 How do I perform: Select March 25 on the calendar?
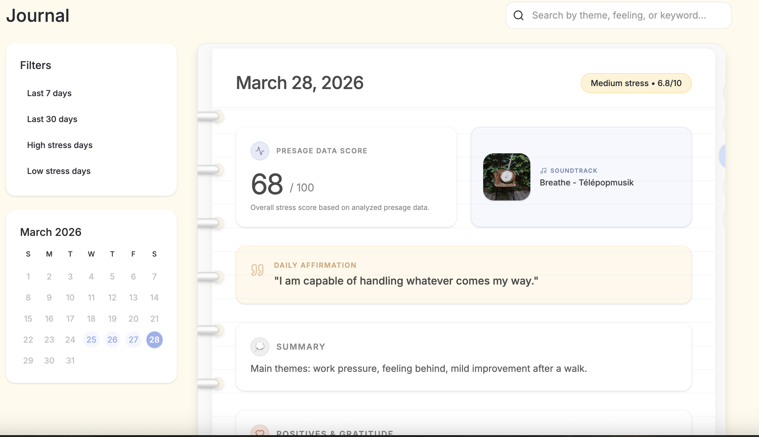[91, 340]
